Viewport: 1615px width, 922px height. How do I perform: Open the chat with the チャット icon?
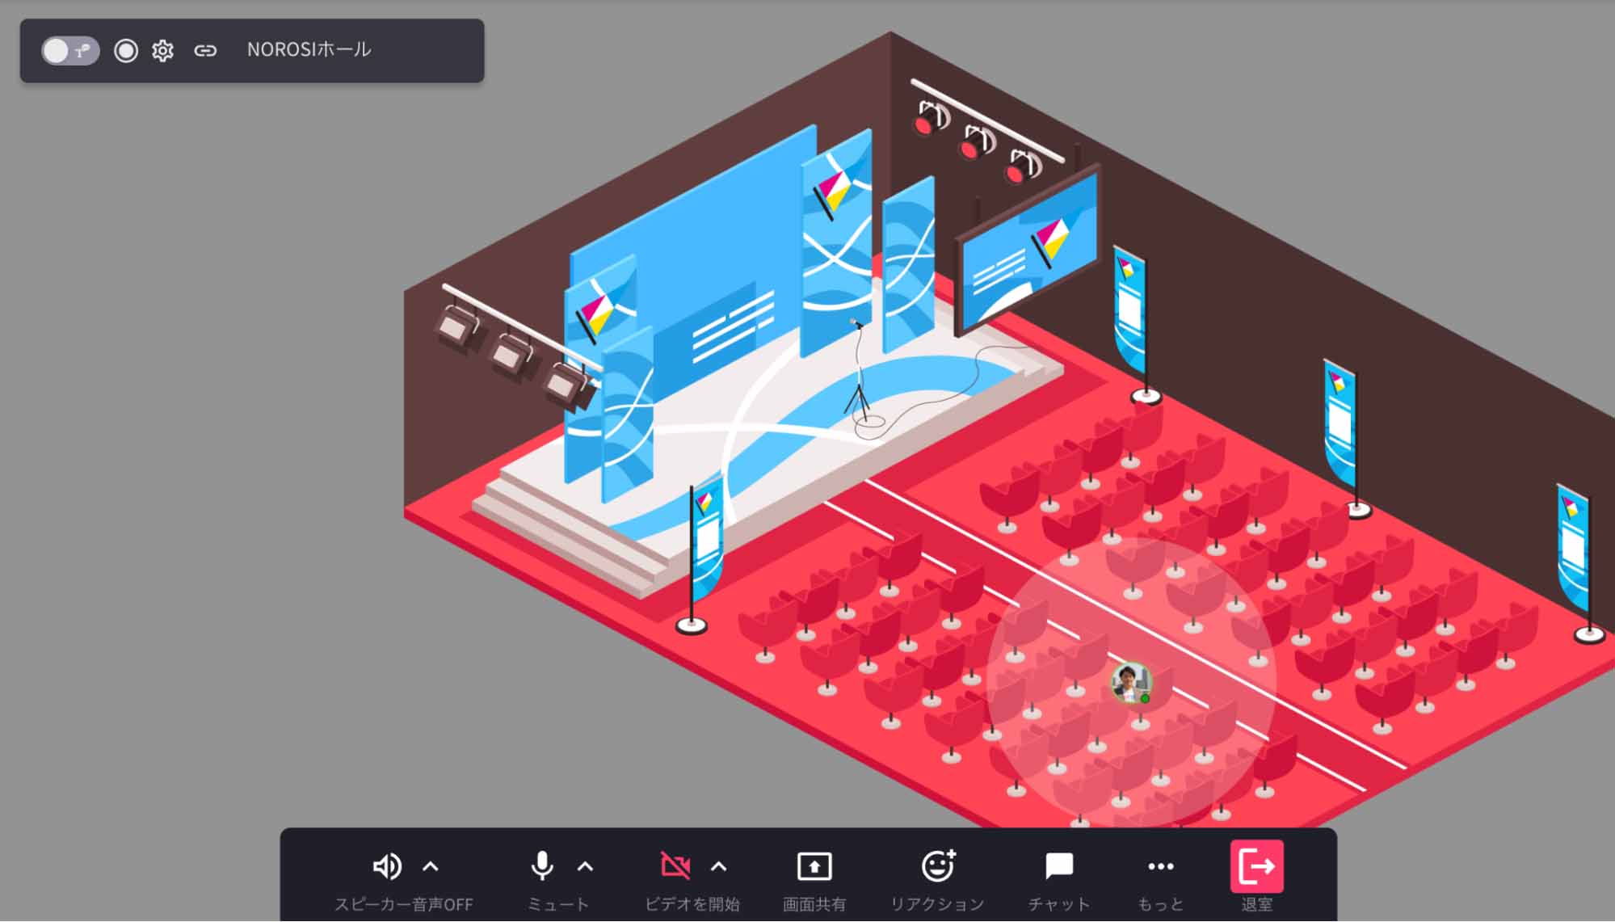coord(1058,866)
